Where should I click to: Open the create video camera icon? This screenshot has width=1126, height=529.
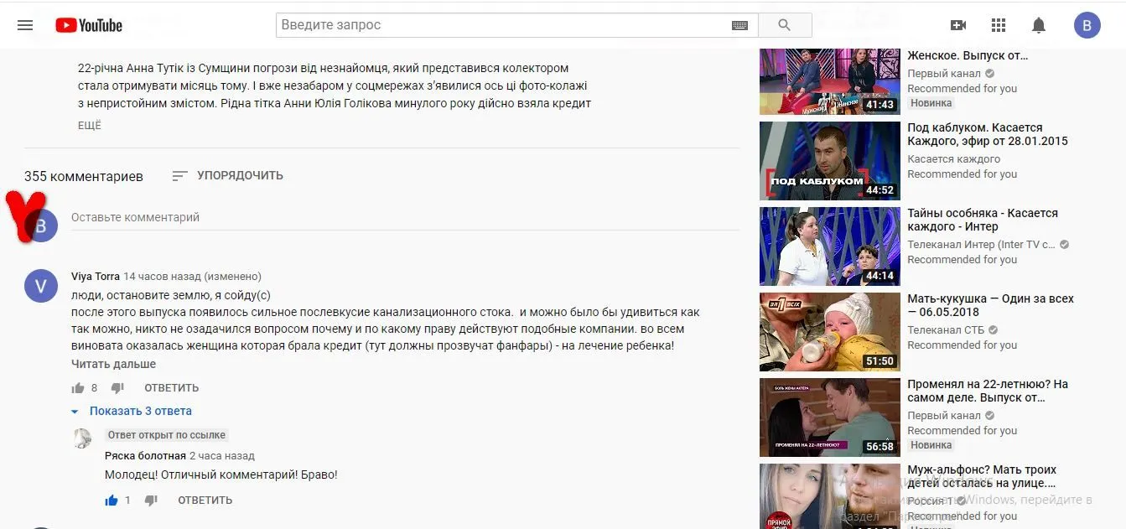[x=957, y=25]
